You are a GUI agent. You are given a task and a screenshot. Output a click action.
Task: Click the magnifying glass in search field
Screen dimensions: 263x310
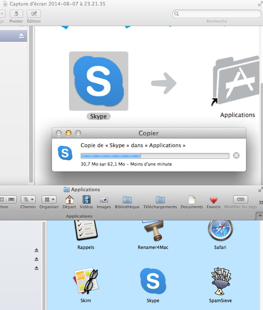coord(177,14)
